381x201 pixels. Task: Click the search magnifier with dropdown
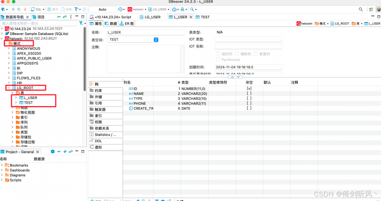tap(192, 9)
